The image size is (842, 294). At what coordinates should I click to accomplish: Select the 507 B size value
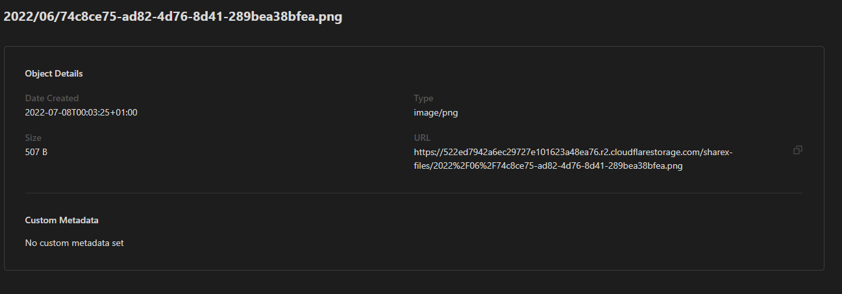[x=36, y=152]
